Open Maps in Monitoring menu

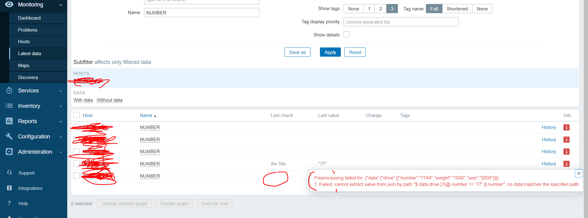tap(38, 66)
